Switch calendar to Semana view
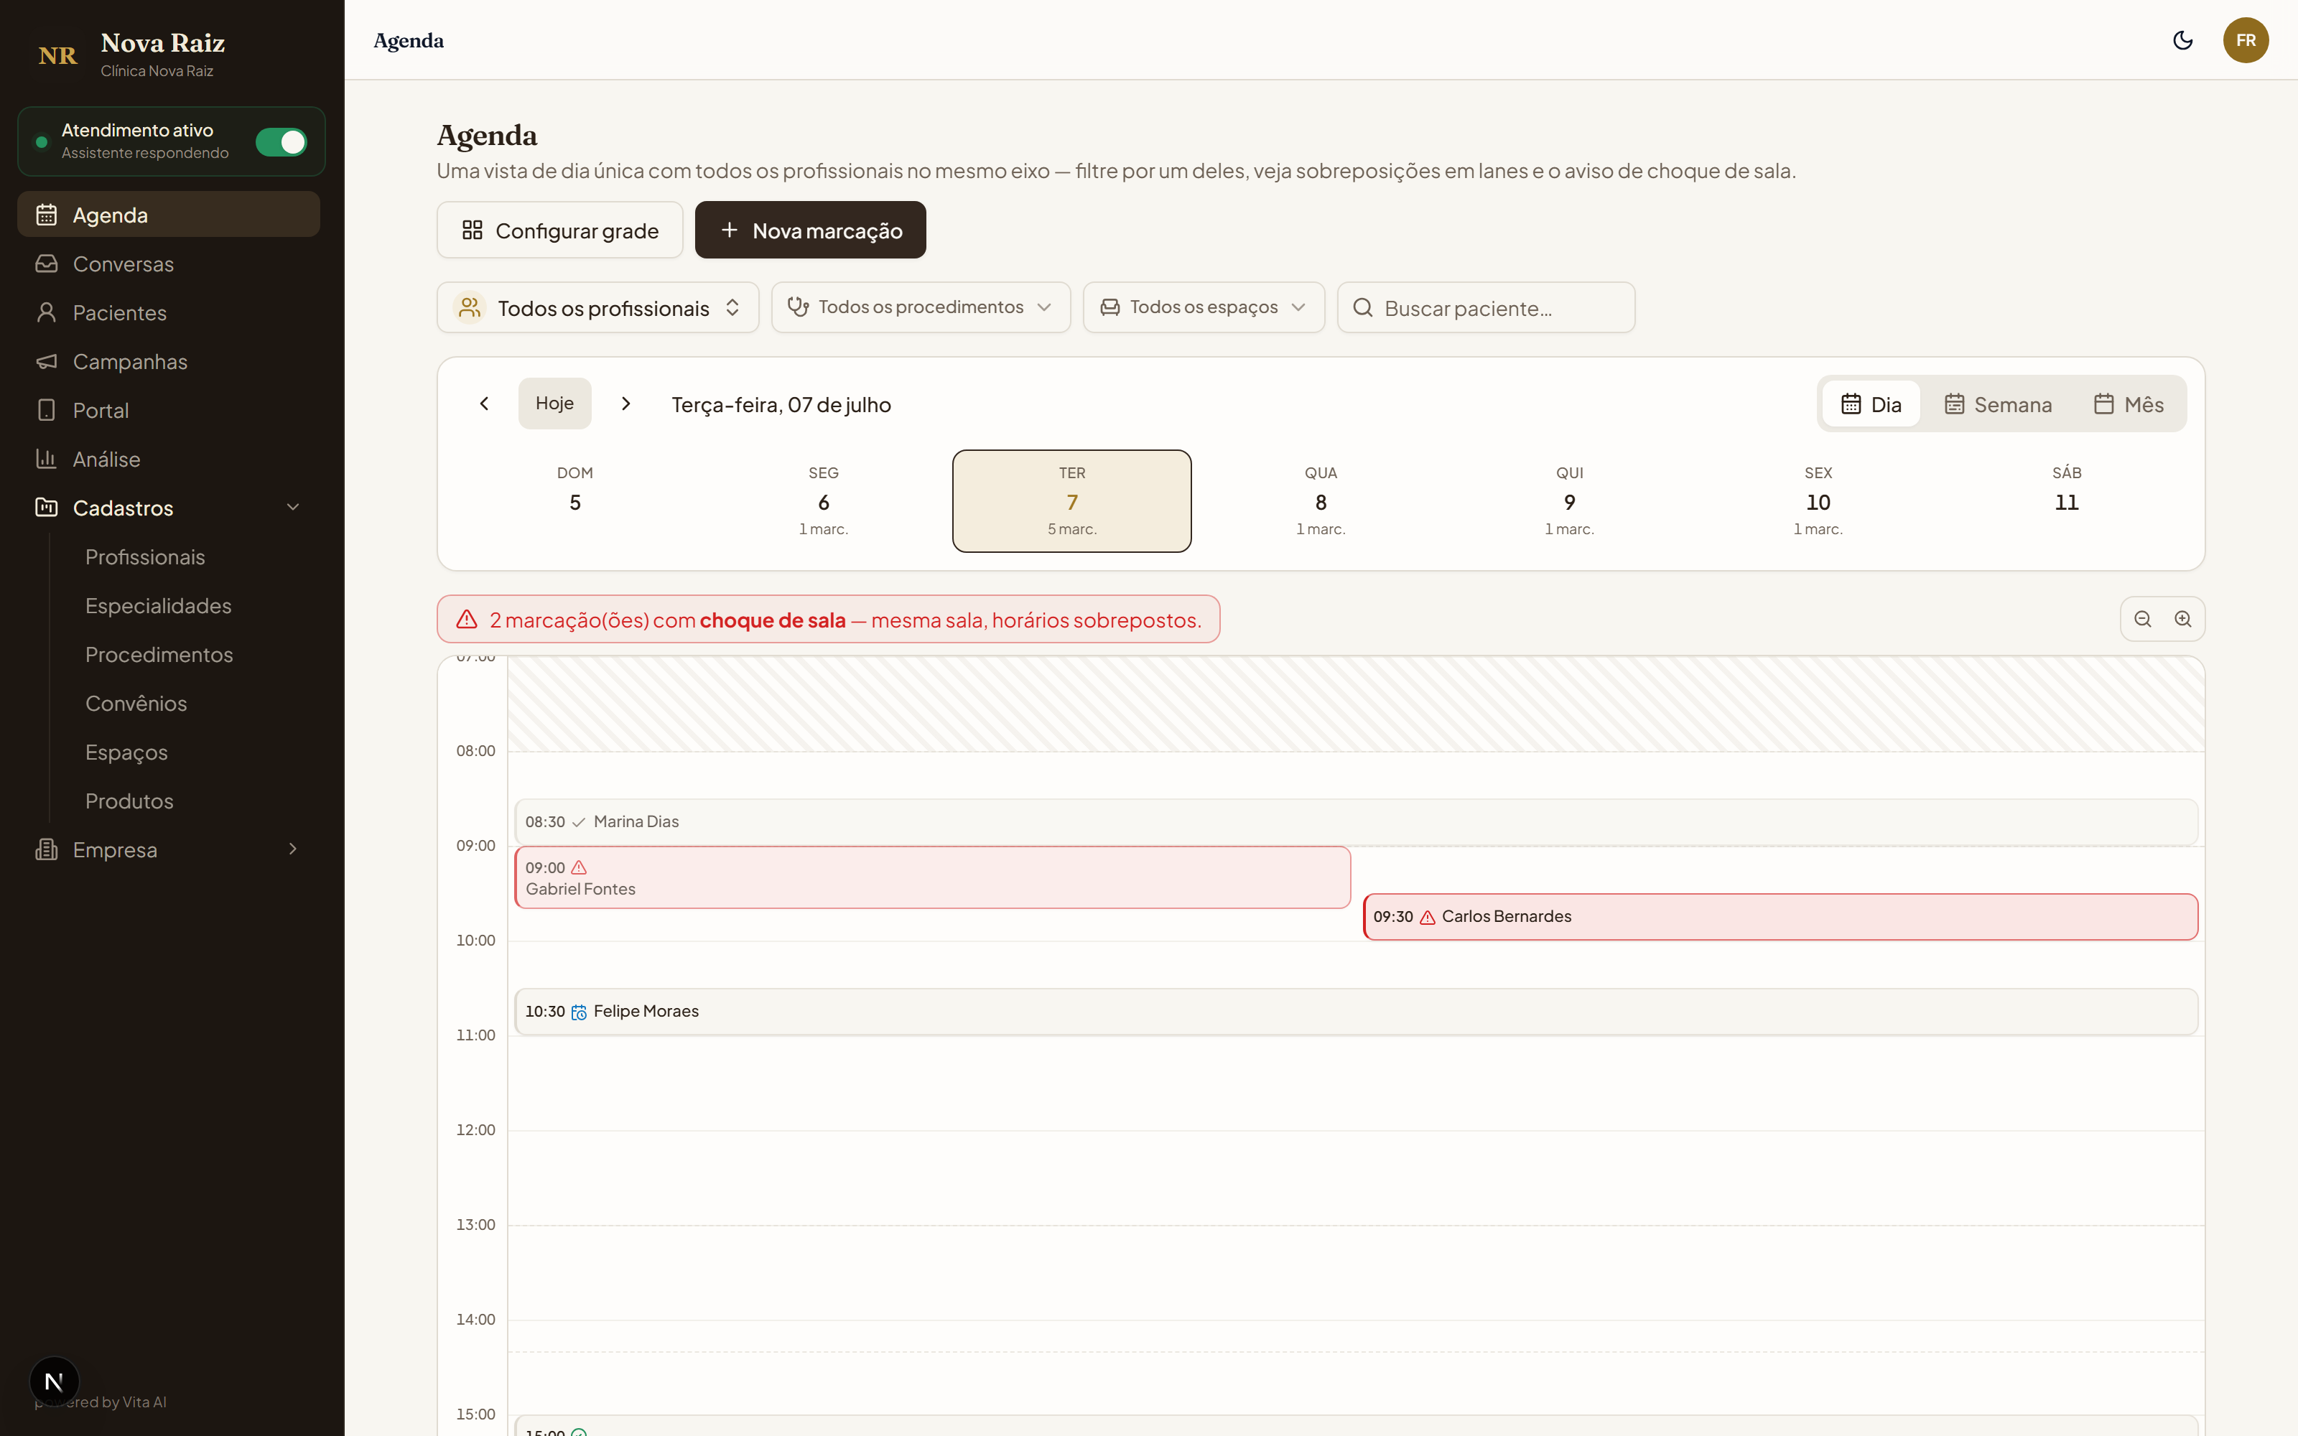The width and height of the screenshot is (2298, 1436). click(x=1997, y=404)
